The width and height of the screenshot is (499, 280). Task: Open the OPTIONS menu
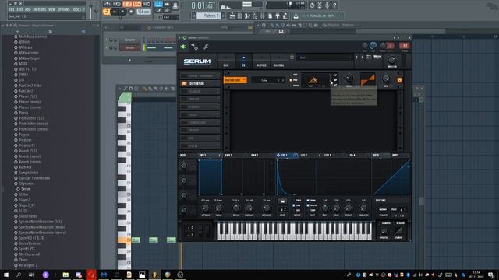(64, 9)
